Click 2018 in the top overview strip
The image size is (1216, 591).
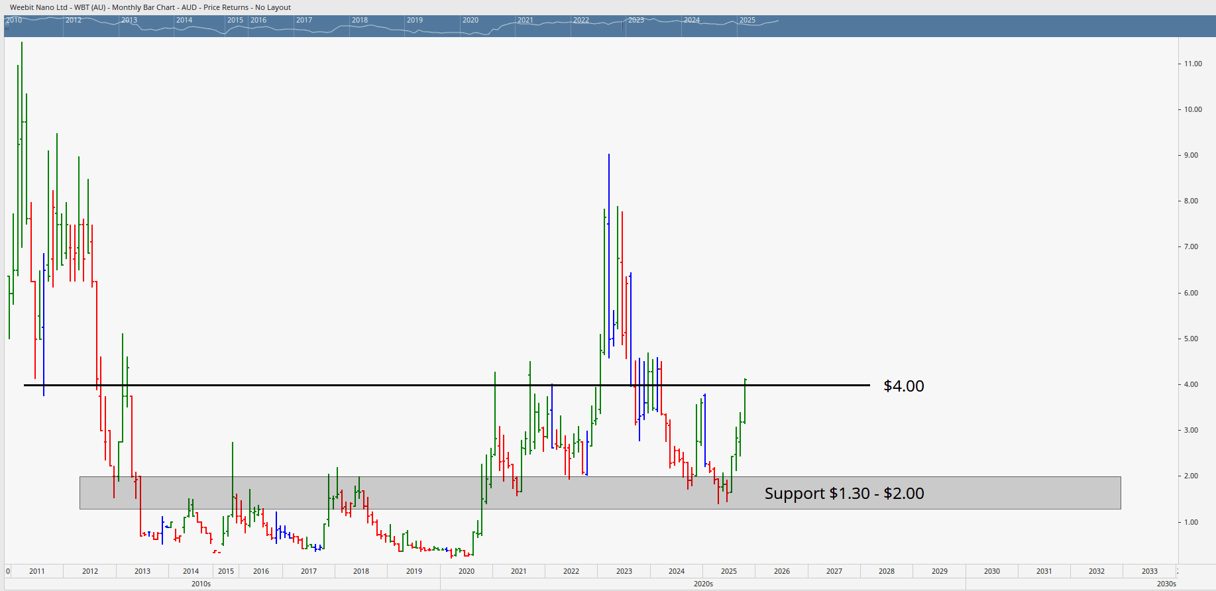360,20
